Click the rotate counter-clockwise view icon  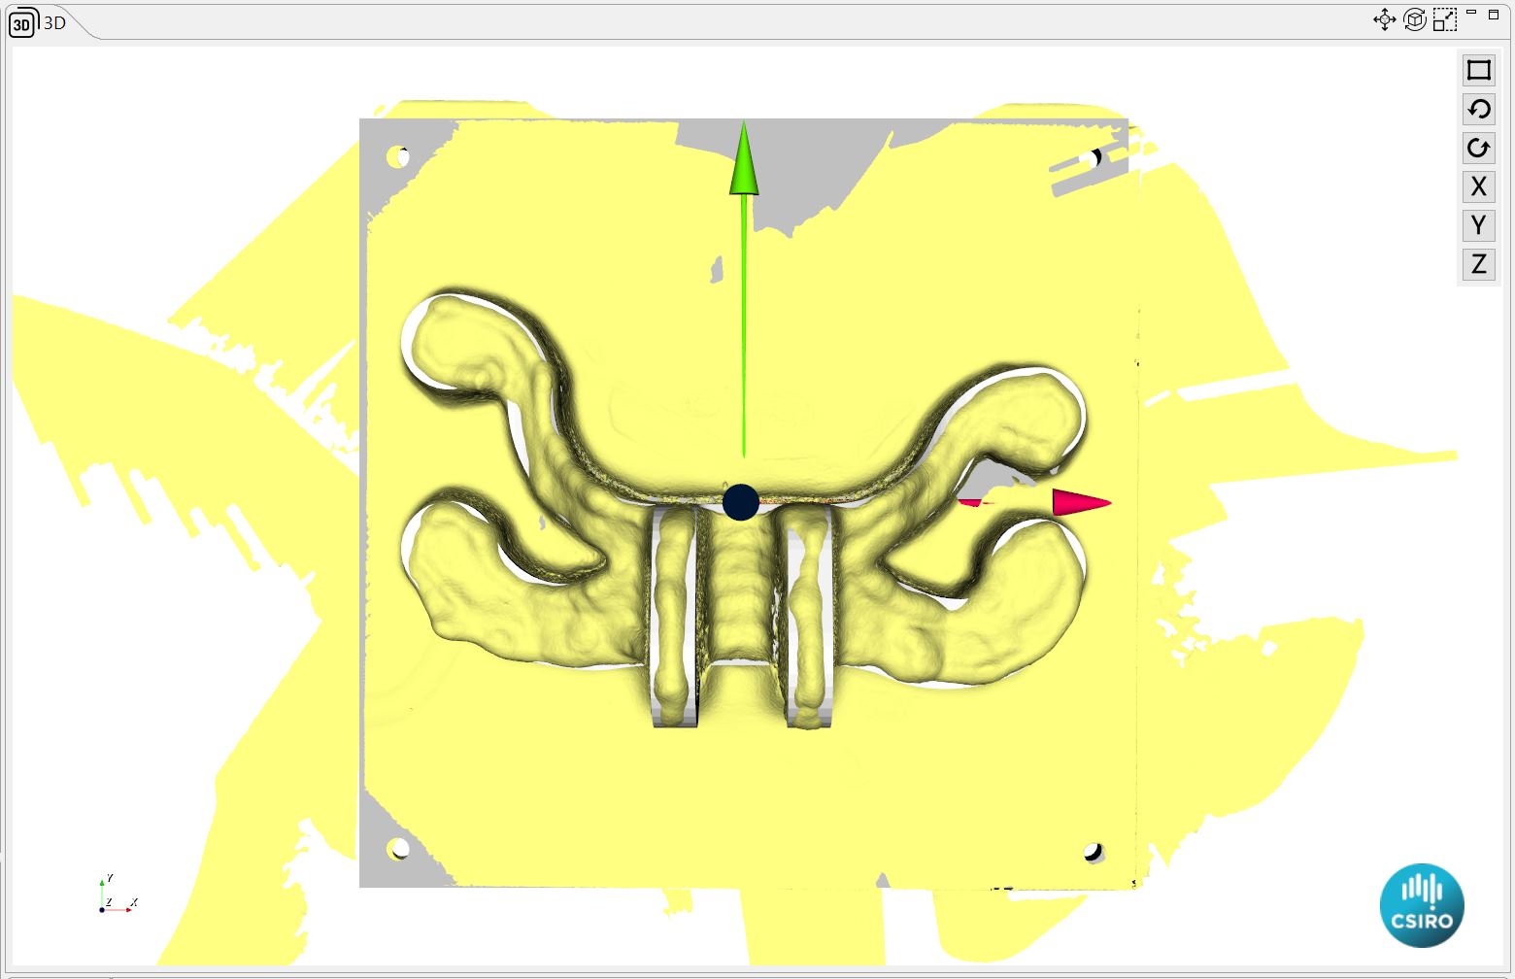[x=1478, y=109]
